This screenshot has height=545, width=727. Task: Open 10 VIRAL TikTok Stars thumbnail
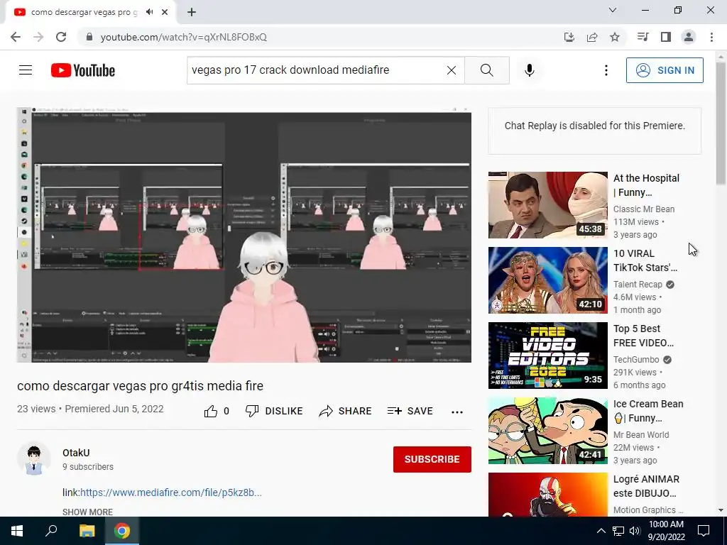[x=547, y=280]
